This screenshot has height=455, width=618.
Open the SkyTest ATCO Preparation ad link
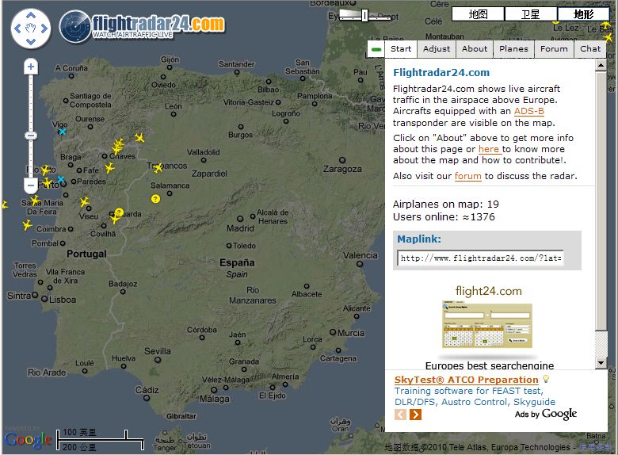(x=466, y=380)
